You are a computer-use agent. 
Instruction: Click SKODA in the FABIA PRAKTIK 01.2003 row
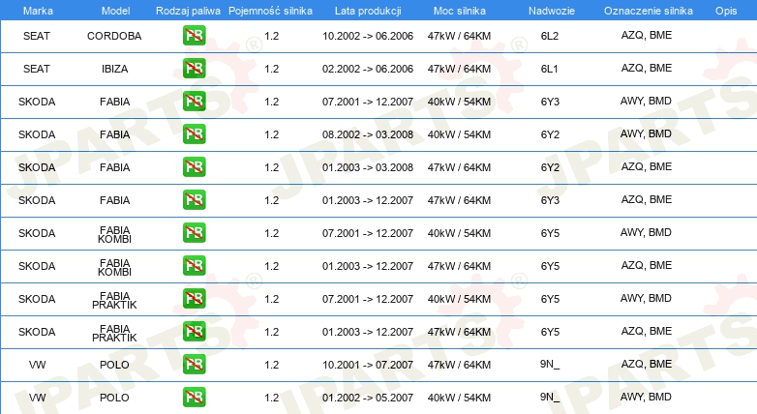coord(37,332)
